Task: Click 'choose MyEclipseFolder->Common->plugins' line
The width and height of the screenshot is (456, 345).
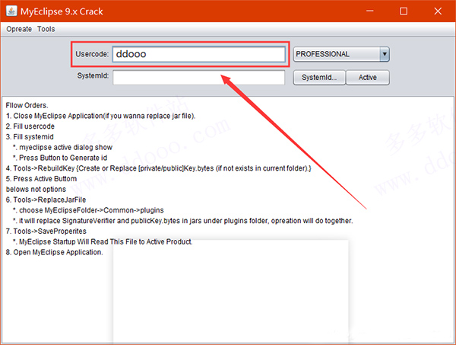Action: click(x=88, y=210)
